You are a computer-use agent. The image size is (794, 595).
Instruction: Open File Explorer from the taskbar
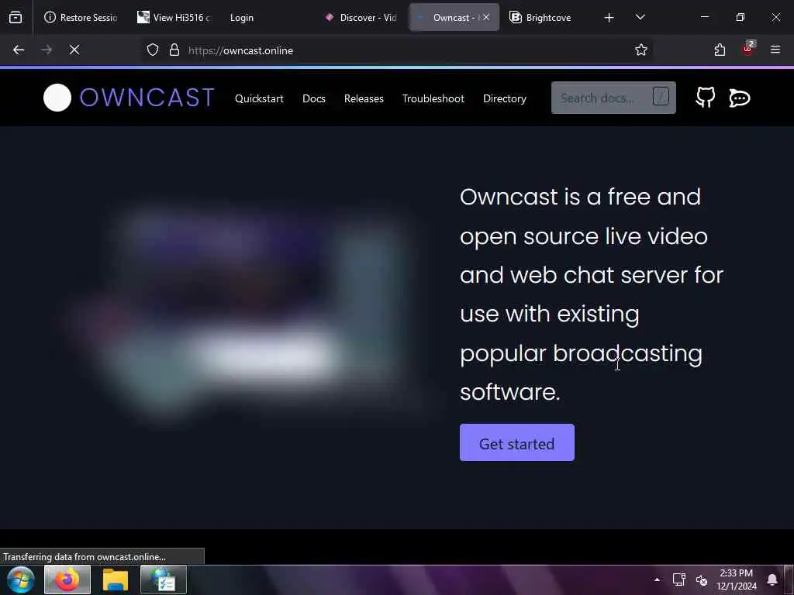[x=116, y=580]
